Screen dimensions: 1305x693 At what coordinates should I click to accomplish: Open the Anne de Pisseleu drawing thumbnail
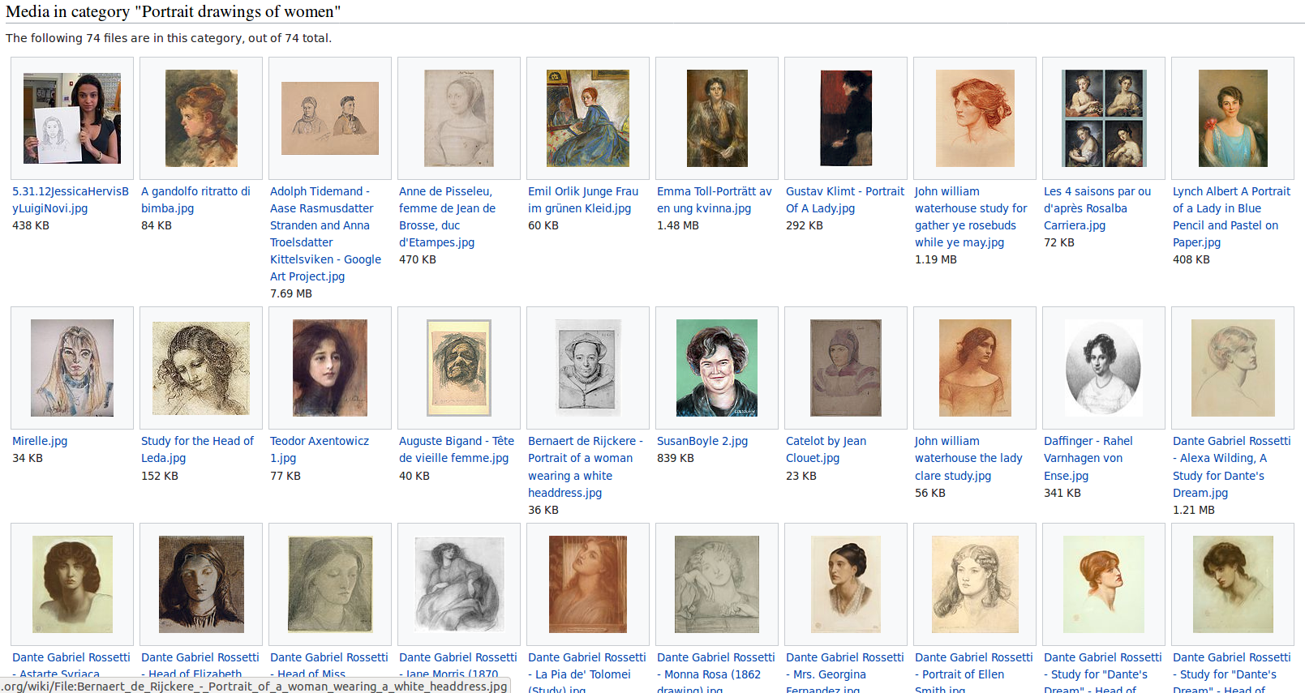click(459, 118)
